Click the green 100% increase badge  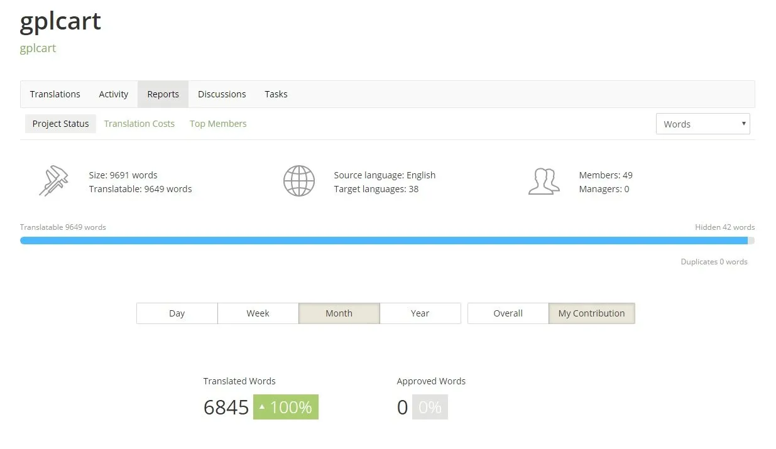tap(286, 407)
